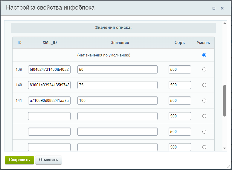Click the XML_ID column header
The height and width of the screenshot is (170, 232).
50,42
